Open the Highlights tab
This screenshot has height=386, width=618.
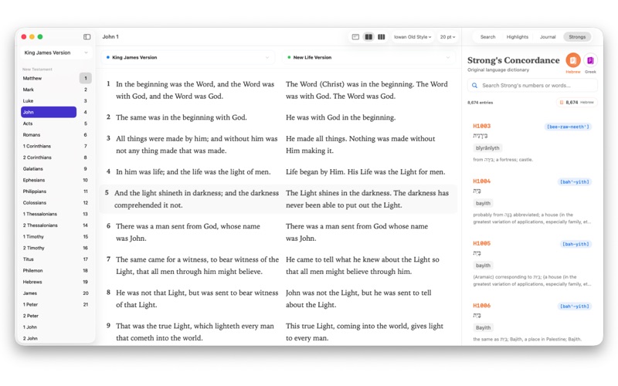[517, 36]
